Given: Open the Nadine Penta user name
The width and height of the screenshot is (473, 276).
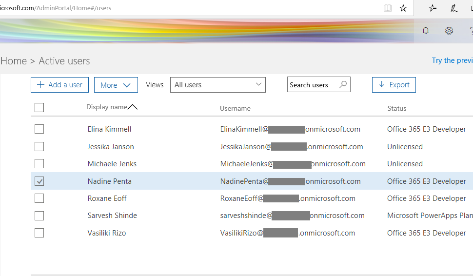Looking at the screenshot, I should [110, 181].
